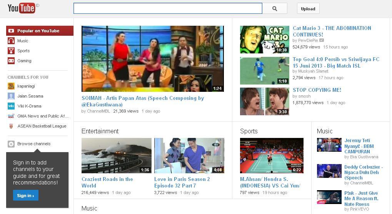392x214 pixels.
Task: Open STOP COPYING ME! title link
Action: click(317, 90)
